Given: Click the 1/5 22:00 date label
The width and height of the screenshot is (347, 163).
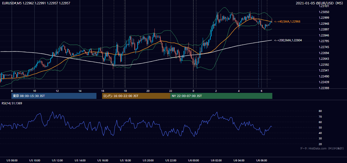Looking at the screenshot, I should tap(171, 161).
